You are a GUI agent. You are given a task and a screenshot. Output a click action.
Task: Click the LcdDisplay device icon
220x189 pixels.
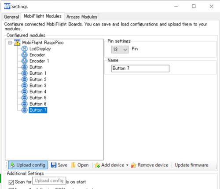click(24, 49)
